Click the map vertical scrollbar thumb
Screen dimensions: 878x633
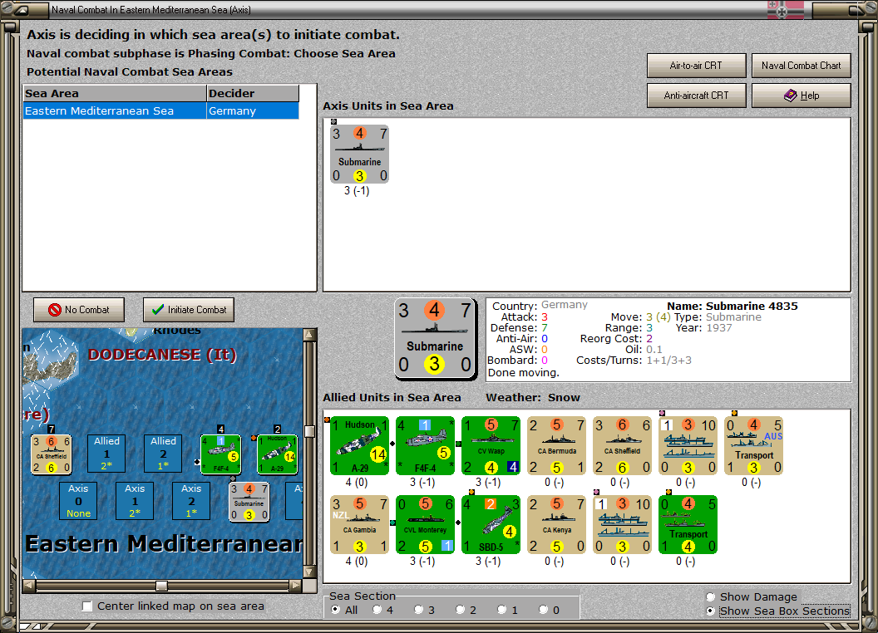[309, 431]
